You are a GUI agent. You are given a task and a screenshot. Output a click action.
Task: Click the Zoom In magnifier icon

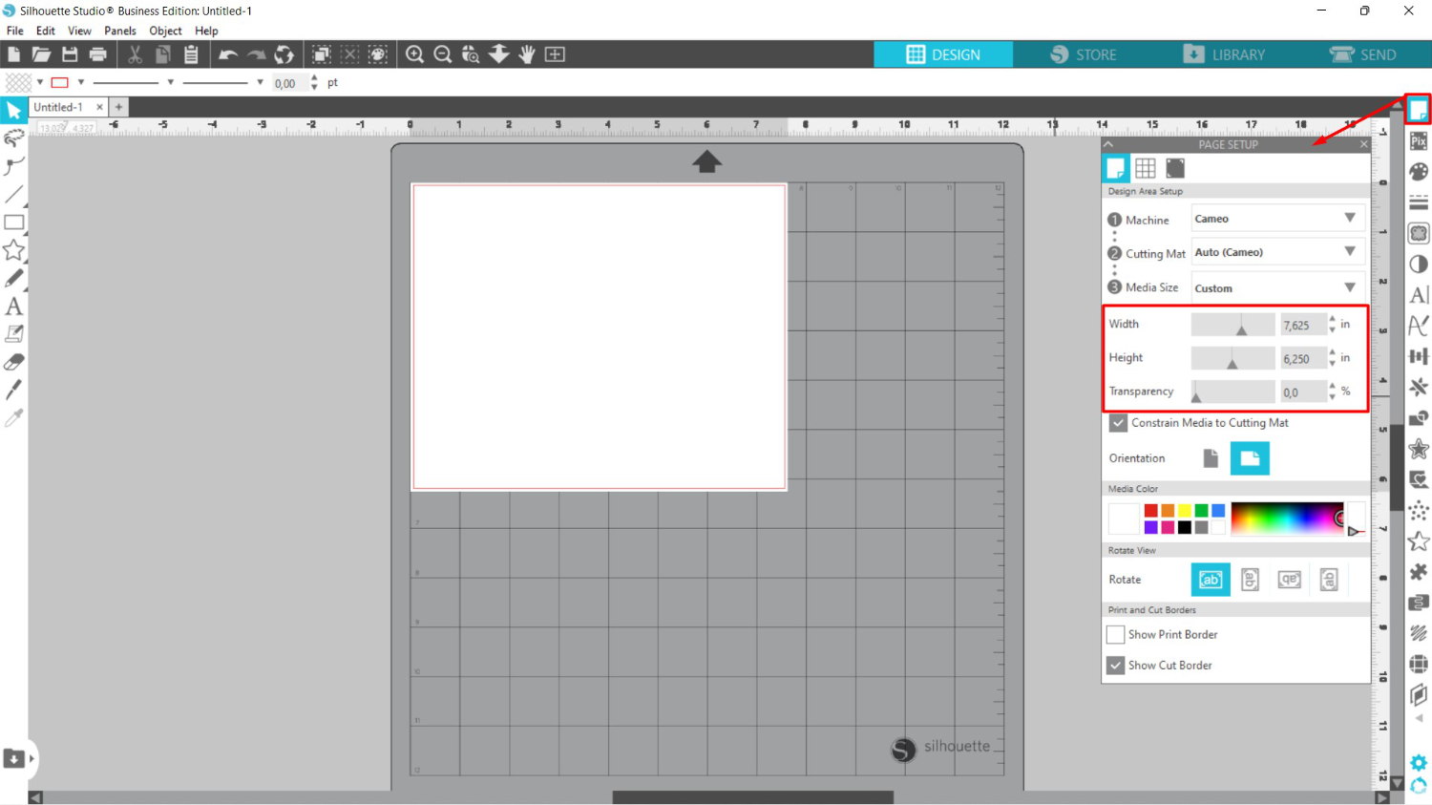click(414, 54)
